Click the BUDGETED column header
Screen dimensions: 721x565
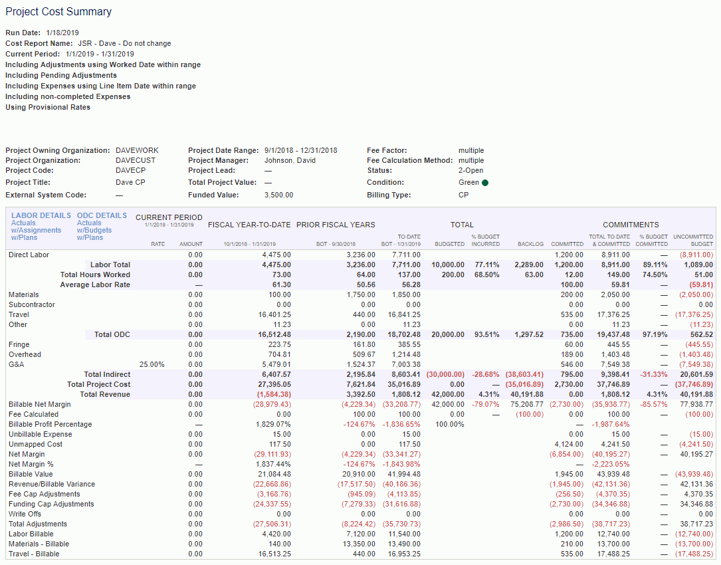pos(449,244)
